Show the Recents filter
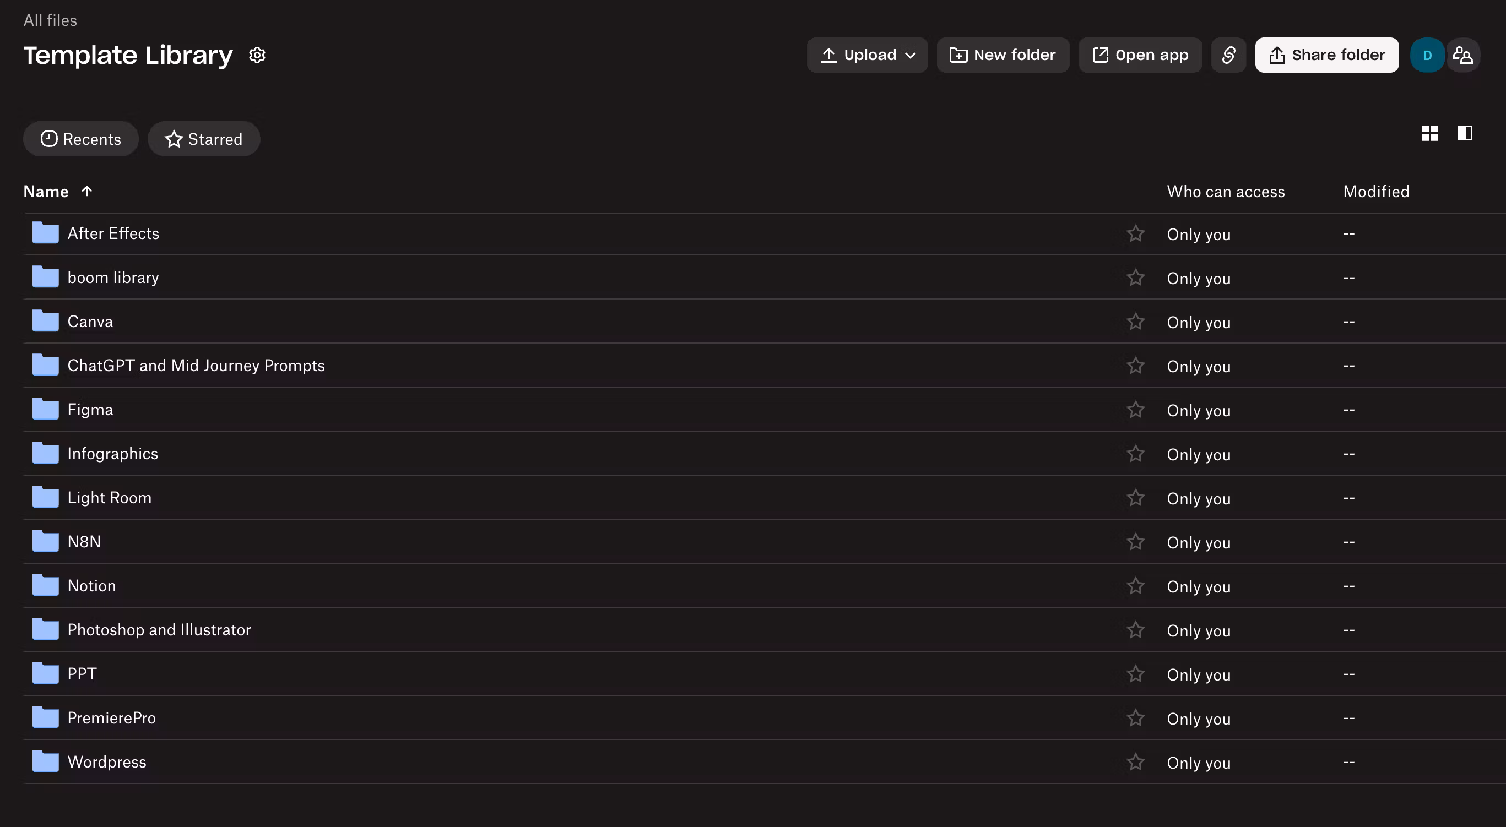This screenshot has height=827, width=1506. (80, 139)
